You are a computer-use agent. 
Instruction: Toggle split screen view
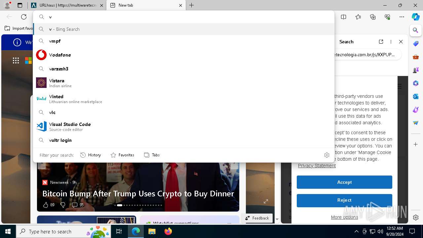[x=343, y=17]
